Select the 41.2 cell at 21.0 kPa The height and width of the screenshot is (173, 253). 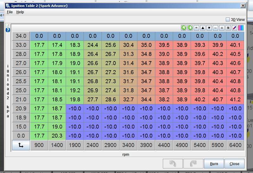point(235,100)
